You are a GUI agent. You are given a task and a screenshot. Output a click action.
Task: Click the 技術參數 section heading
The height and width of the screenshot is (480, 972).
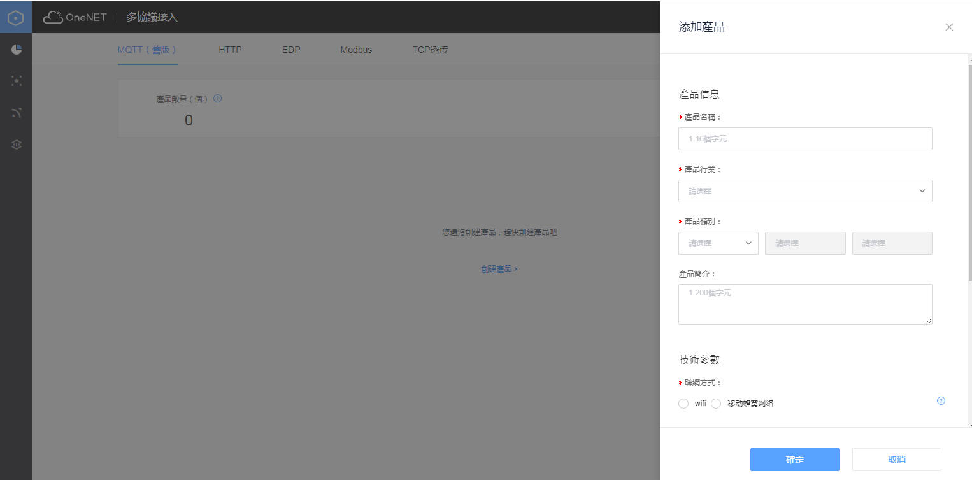[699, 360]
